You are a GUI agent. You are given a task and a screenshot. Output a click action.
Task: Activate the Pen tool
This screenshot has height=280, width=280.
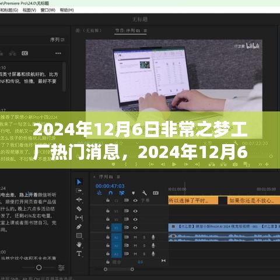pyautogui.click(x=79, y=226)
